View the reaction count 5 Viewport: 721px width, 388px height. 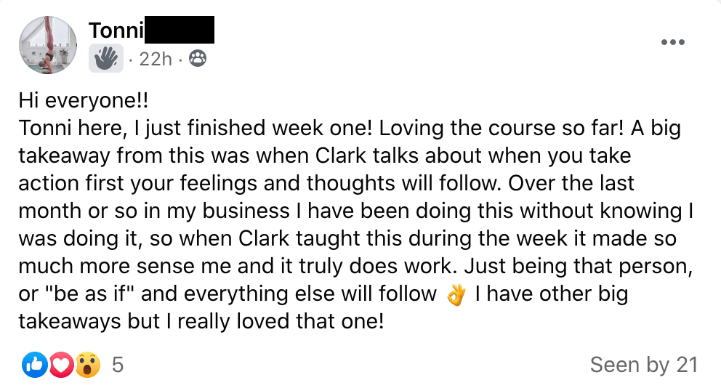tap(118, 365)
